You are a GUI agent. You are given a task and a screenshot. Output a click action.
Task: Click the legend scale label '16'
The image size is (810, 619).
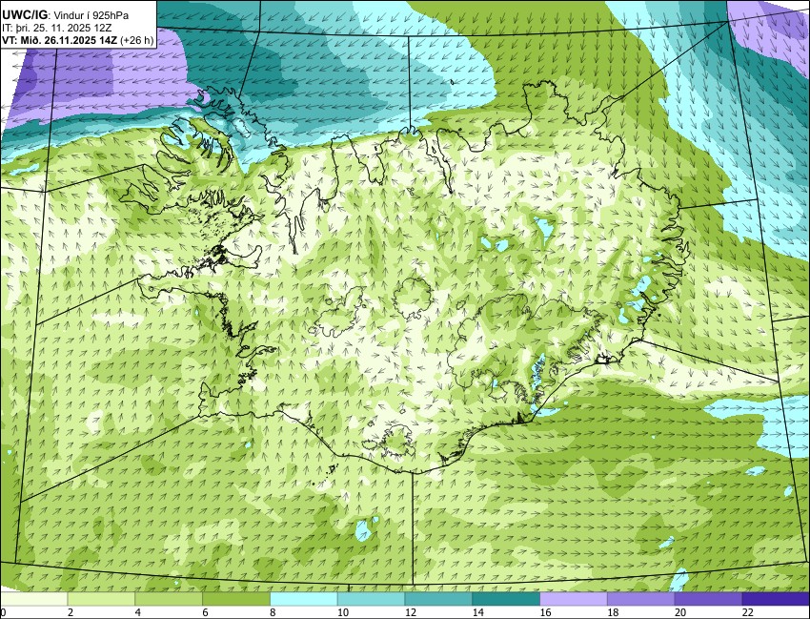click(x=545, y=612)
